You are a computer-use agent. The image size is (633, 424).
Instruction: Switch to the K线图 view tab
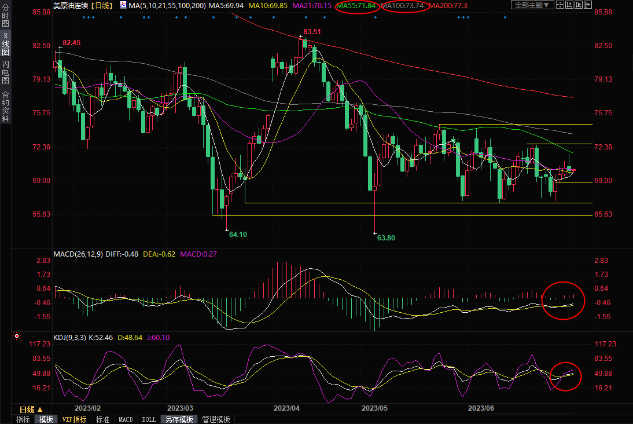(x=5, y=44)
